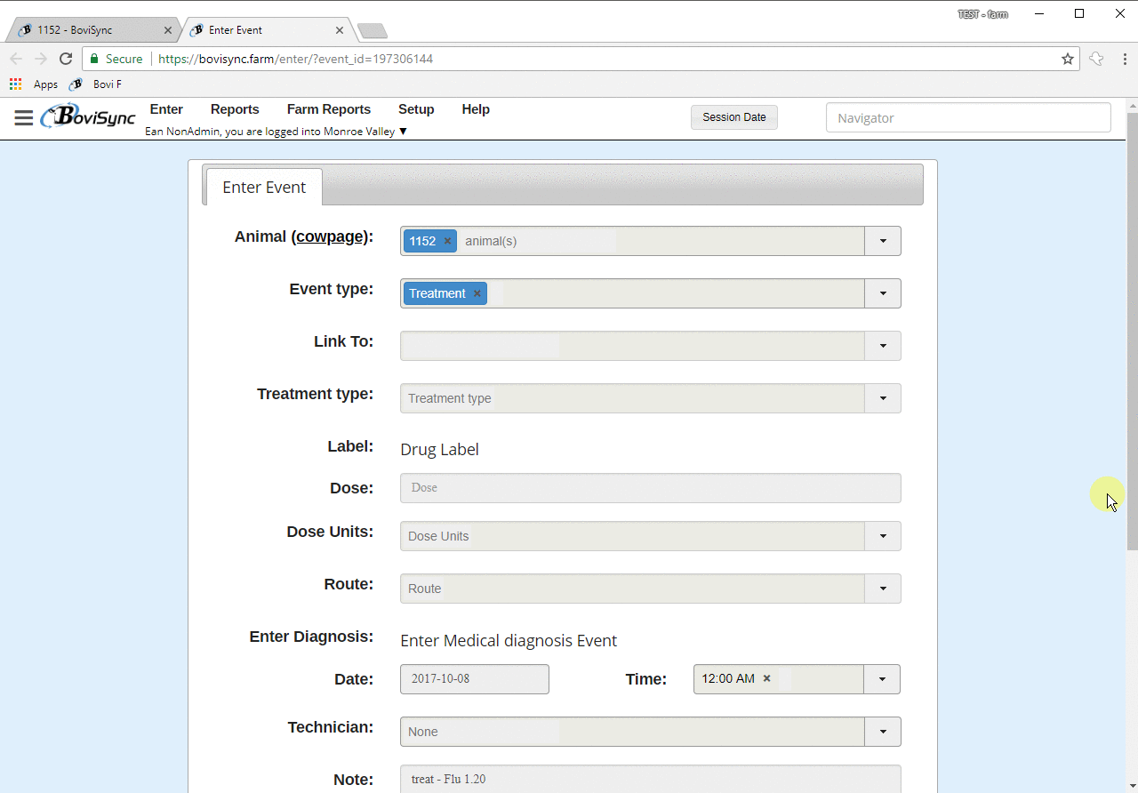Image resolution: width=1138 pixels, height=793 pixels.
Task: Click the Dose input field
Action: 651,488
